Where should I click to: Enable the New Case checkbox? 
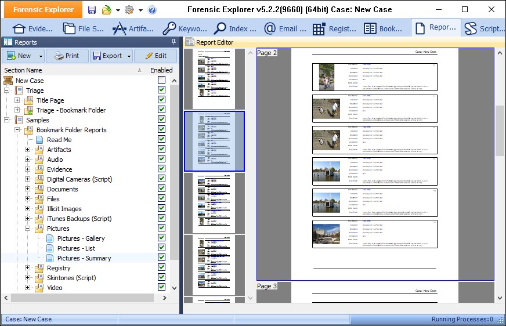pos(161,81)
